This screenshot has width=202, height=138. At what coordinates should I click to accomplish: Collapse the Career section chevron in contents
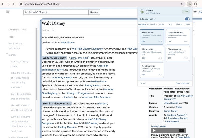click(x=7, y=54)
